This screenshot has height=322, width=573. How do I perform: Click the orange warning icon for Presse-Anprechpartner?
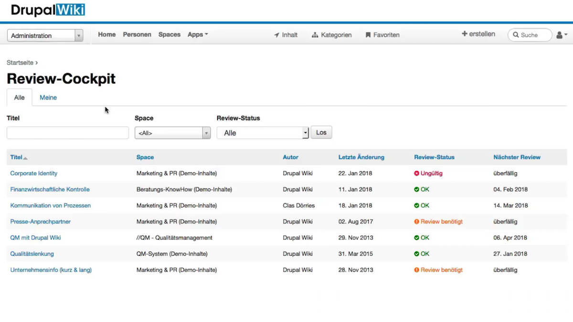click(416, 222)
